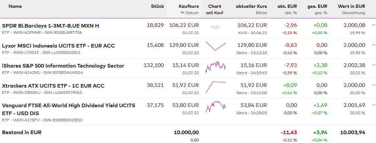Open options menu for SPDR Bl.Barclays row
The height and width of the screenshot is (143, 376).
pyautogui.click(x=373, y=25)
